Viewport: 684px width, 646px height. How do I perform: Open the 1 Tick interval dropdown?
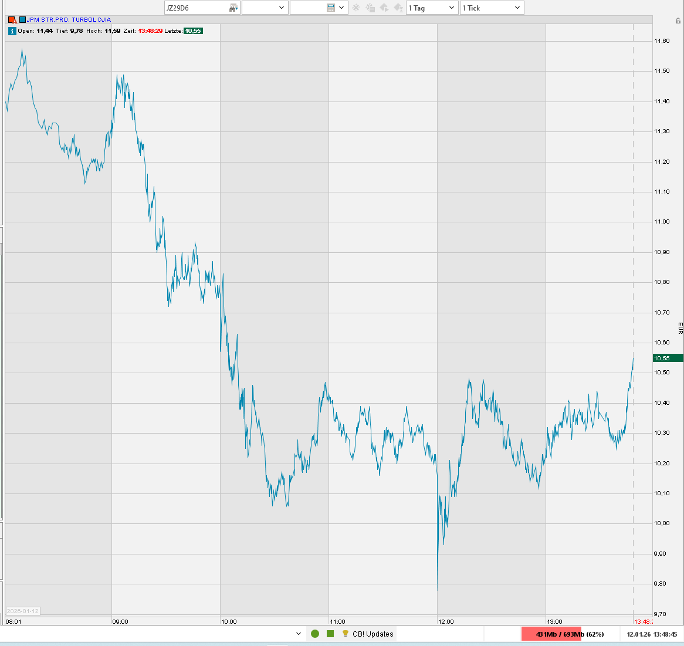pyautogui.click(x=492, y=8)
